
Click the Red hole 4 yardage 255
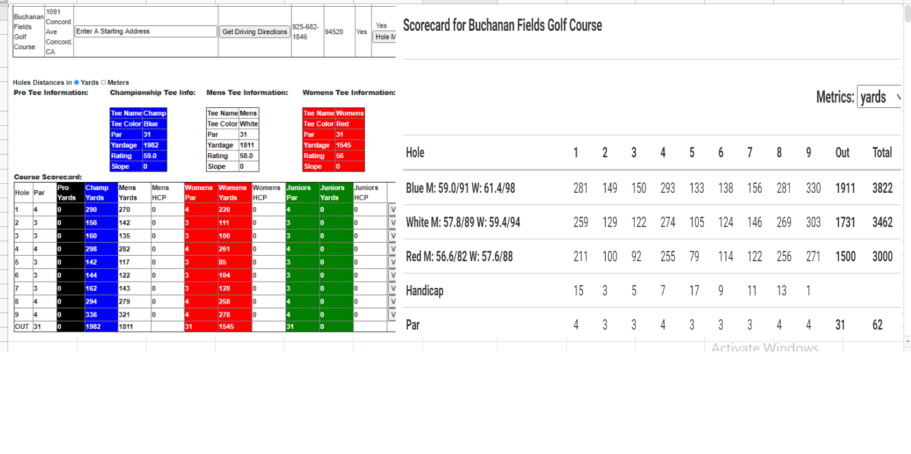(x=668, y=256)
